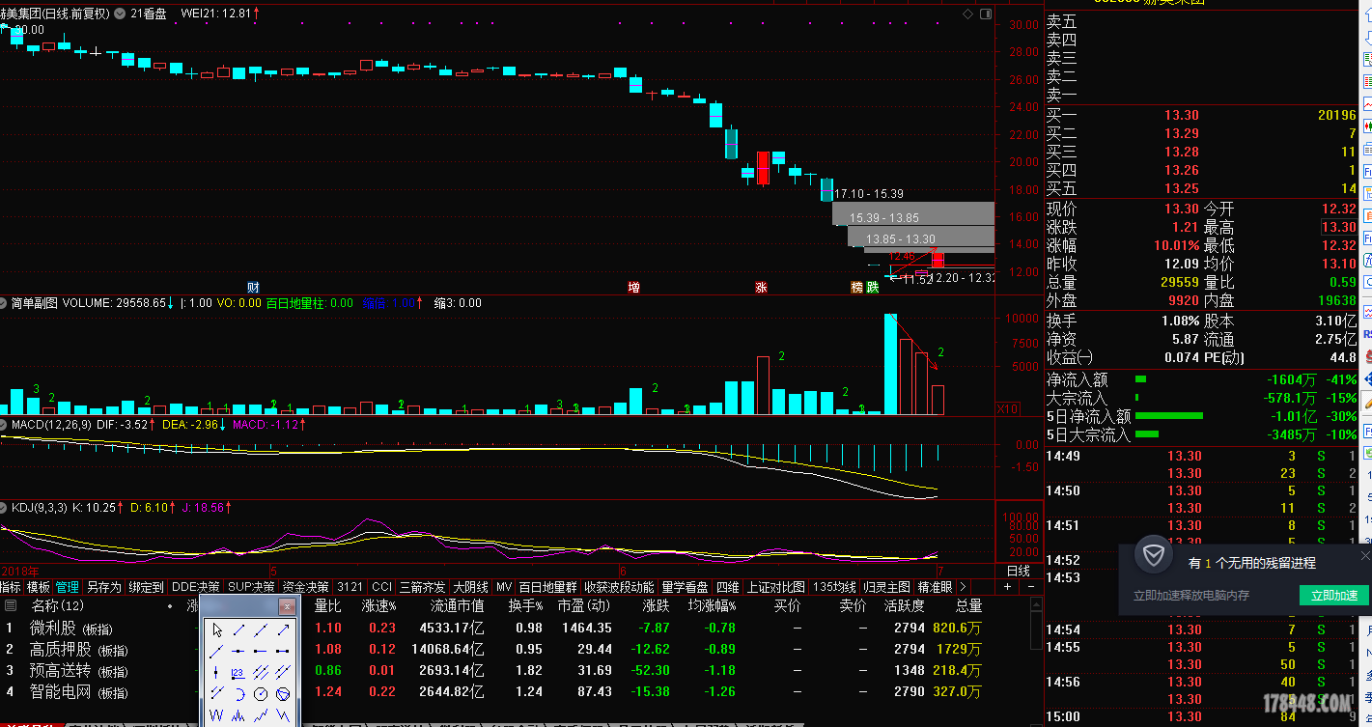Select the 四维 indicator tab
Screen dimensions: 1372x727
(728, 586)
